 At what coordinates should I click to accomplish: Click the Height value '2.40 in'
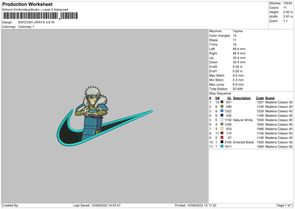288,12
